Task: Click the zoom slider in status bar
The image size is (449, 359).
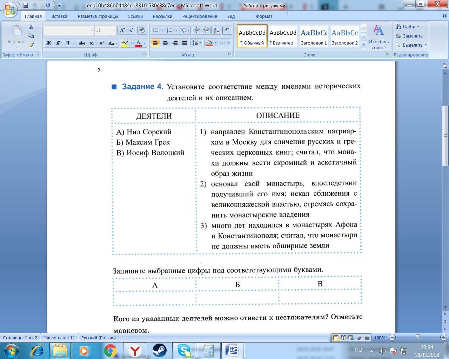Action: tap(417, 338)
